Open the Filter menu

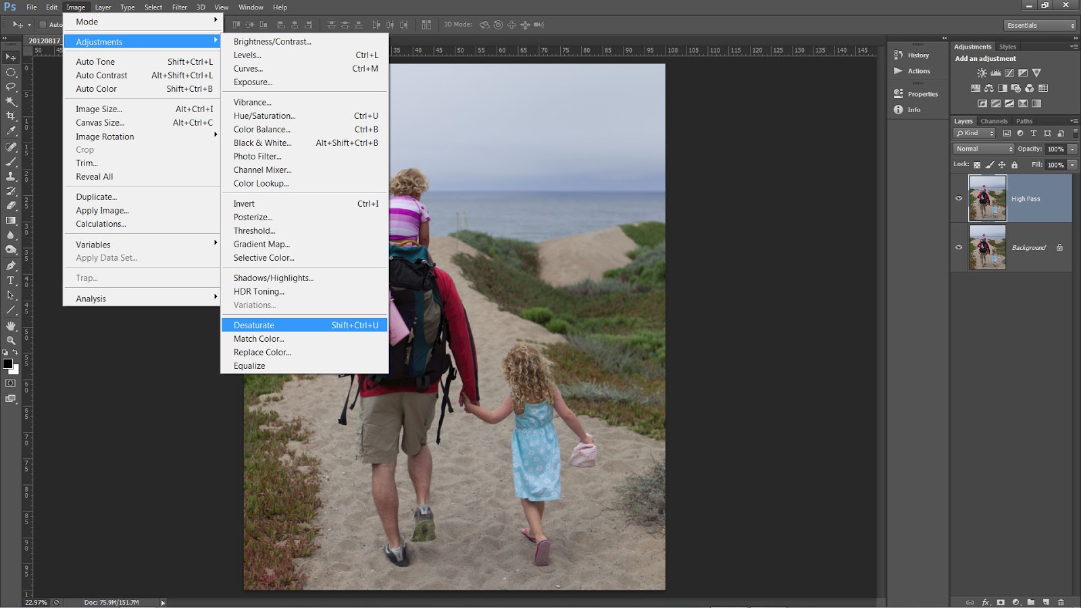(179, 7)
